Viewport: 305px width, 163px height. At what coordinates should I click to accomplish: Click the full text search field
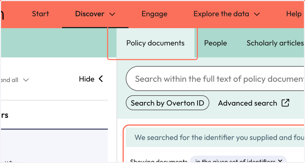pos(215,79)
